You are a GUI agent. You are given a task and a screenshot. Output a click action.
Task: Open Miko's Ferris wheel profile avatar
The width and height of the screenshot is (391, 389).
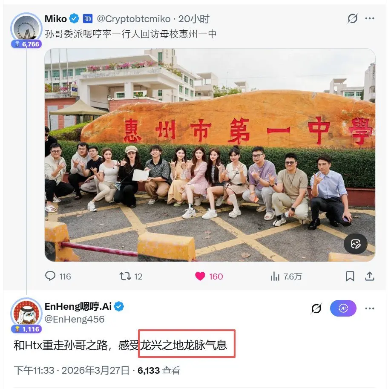point(26,28)
